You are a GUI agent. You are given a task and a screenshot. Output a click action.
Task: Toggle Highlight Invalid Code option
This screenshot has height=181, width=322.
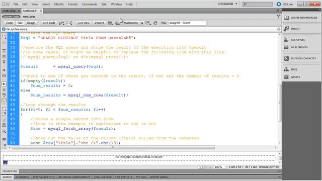4,89
